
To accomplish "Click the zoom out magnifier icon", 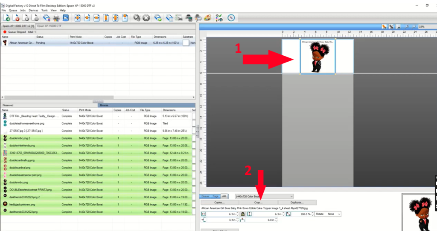I will (x=414, y=27).
